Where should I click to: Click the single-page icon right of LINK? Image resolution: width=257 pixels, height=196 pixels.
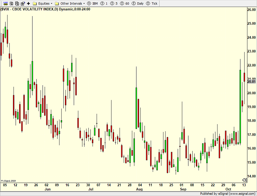[x=12, y=3]
